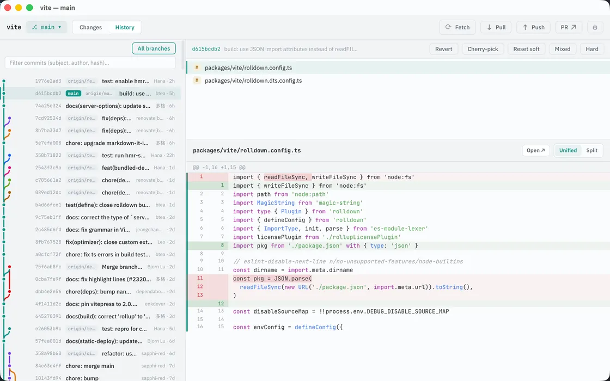Select commit 7cd92524d fix(deps)
The height and width of the screenshot is (381, 610).
point(90,118)
